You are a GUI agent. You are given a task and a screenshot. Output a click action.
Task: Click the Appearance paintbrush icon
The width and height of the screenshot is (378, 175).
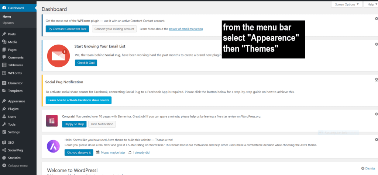[4, 101]
